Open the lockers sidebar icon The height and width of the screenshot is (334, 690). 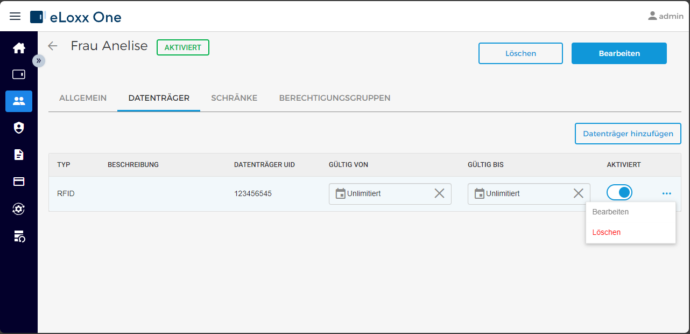(x=19, y=74)
